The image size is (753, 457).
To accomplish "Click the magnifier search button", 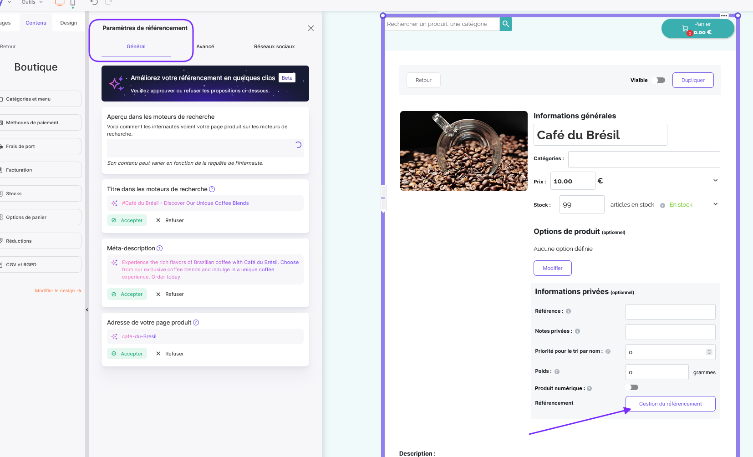I will tap(506, 24).
